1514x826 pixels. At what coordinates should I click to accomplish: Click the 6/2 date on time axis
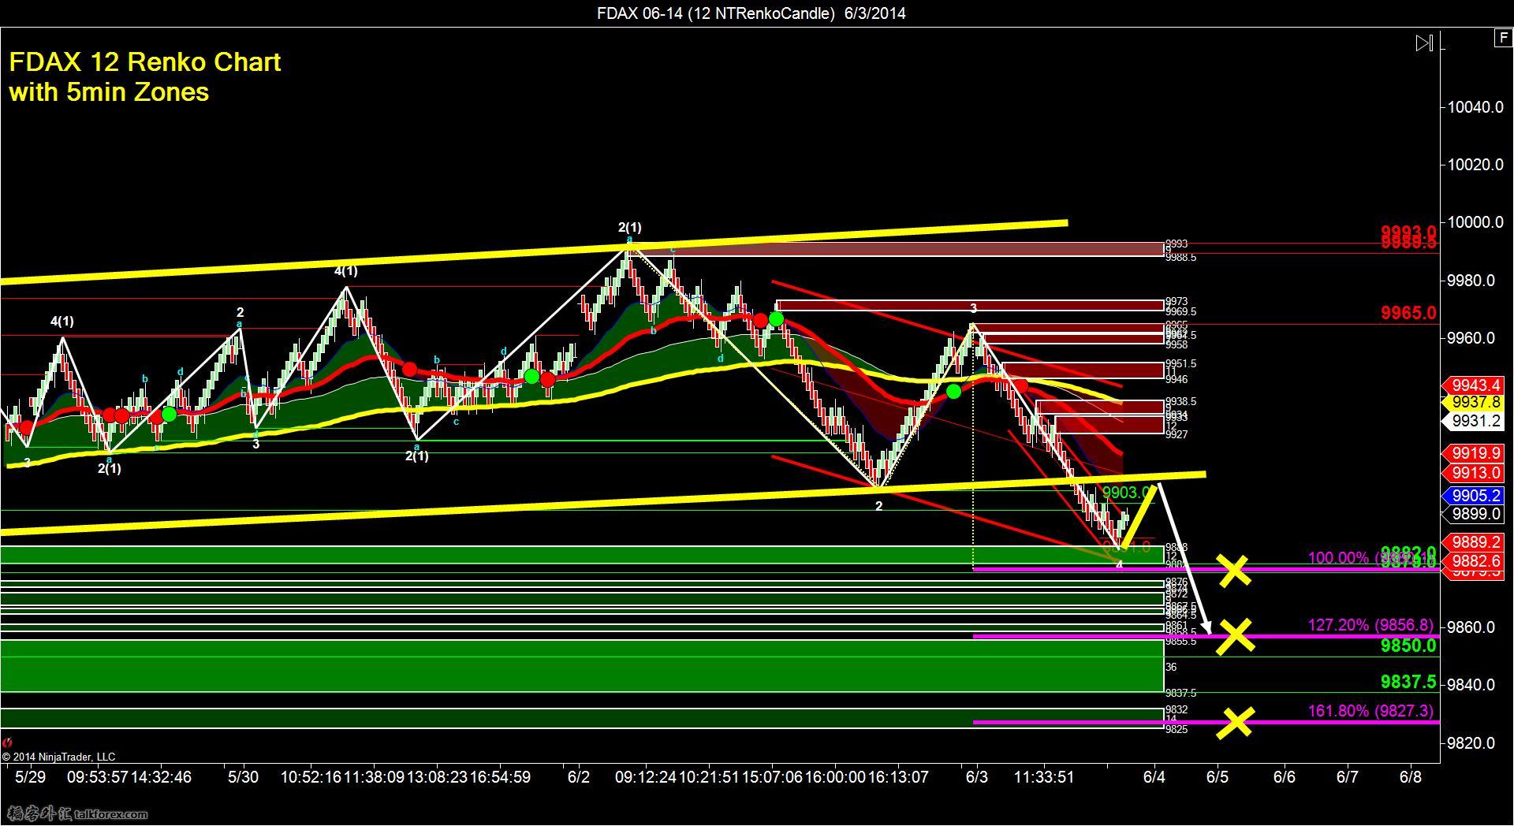point(578,777)
